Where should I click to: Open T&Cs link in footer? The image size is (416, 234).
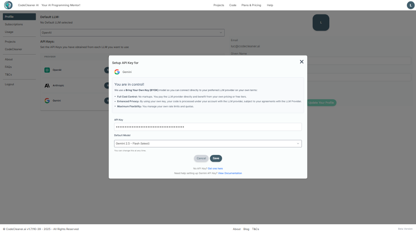256,229
